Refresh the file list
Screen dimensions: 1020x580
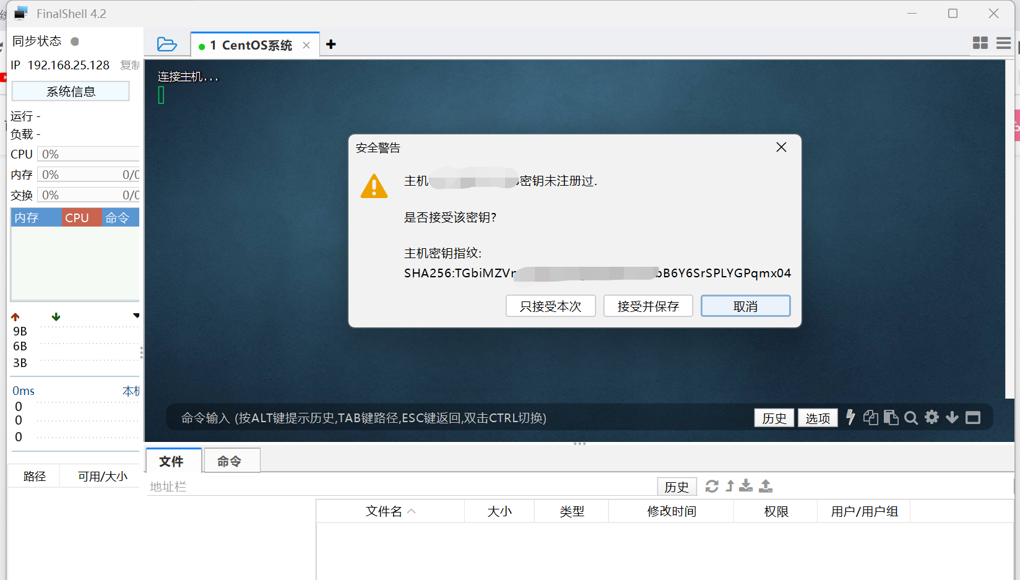711,487
